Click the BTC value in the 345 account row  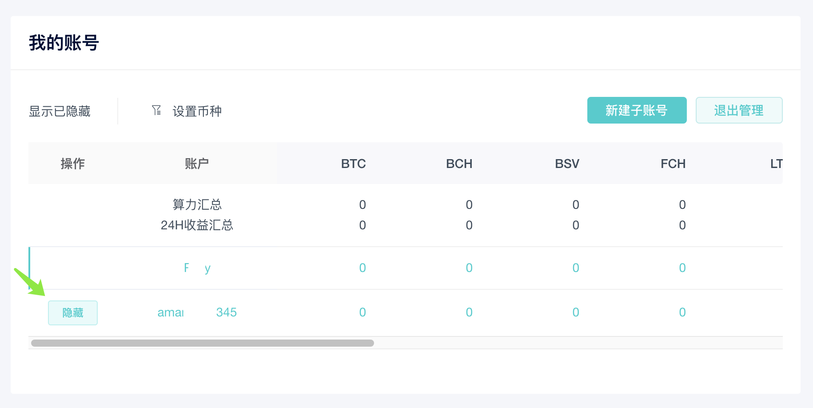pyautogui.click(x=363, y=312)
